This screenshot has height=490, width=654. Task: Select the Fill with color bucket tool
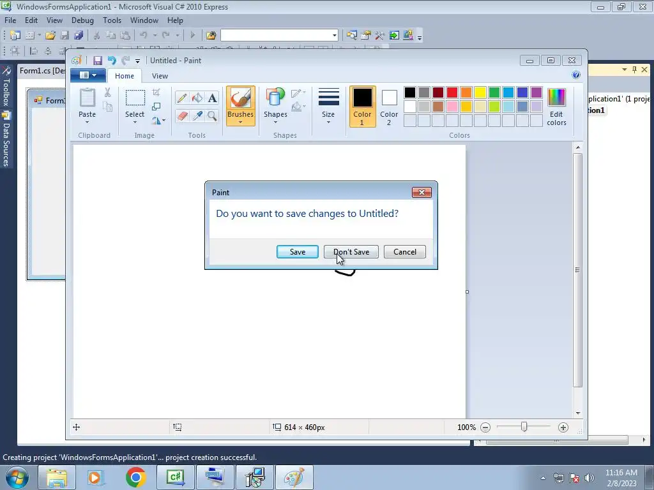tap(197, 98)
